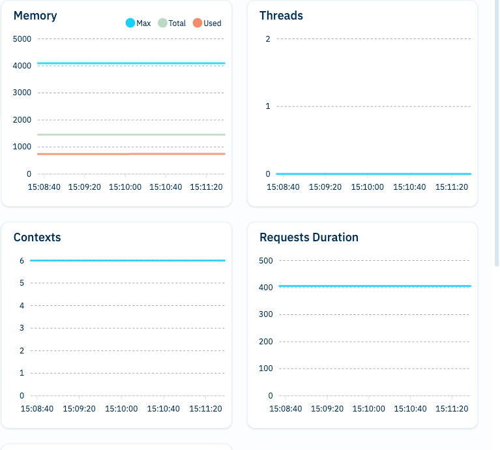Click the blue line in Requests Duration chart
The image size is (500, 450).
[373, 286]
